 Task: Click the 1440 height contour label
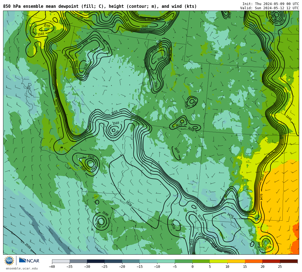pyautogui.click(x=289, y=118)
